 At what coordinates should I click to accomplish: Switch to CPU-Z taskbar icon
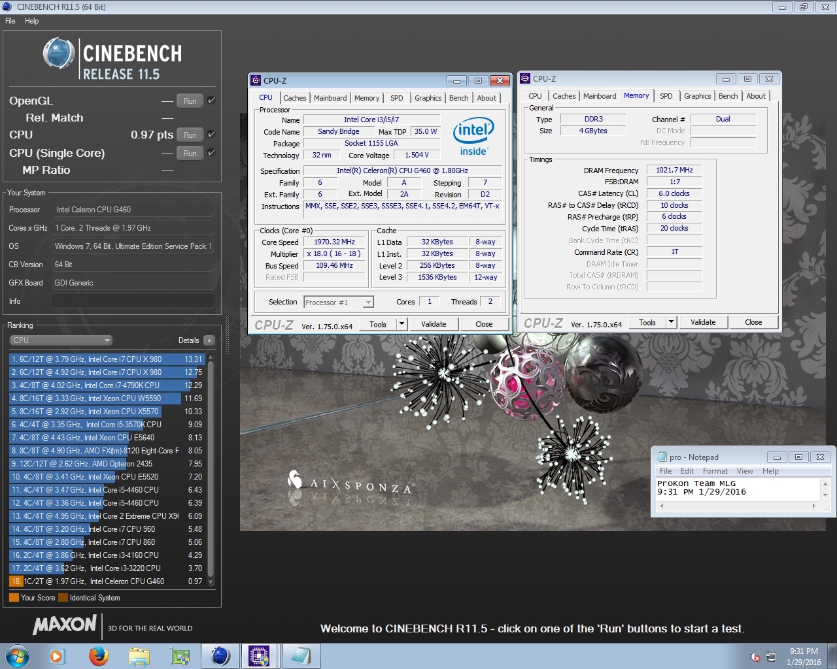260,656
